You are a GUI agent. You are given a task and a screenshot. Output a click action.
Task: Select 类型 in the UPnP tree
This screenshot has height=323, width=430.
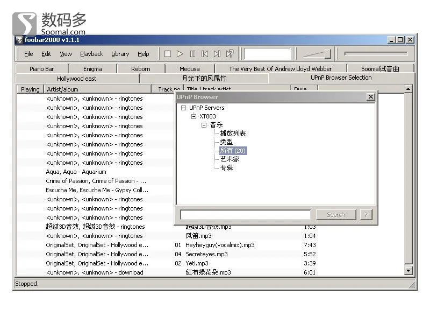pos(226,142)
